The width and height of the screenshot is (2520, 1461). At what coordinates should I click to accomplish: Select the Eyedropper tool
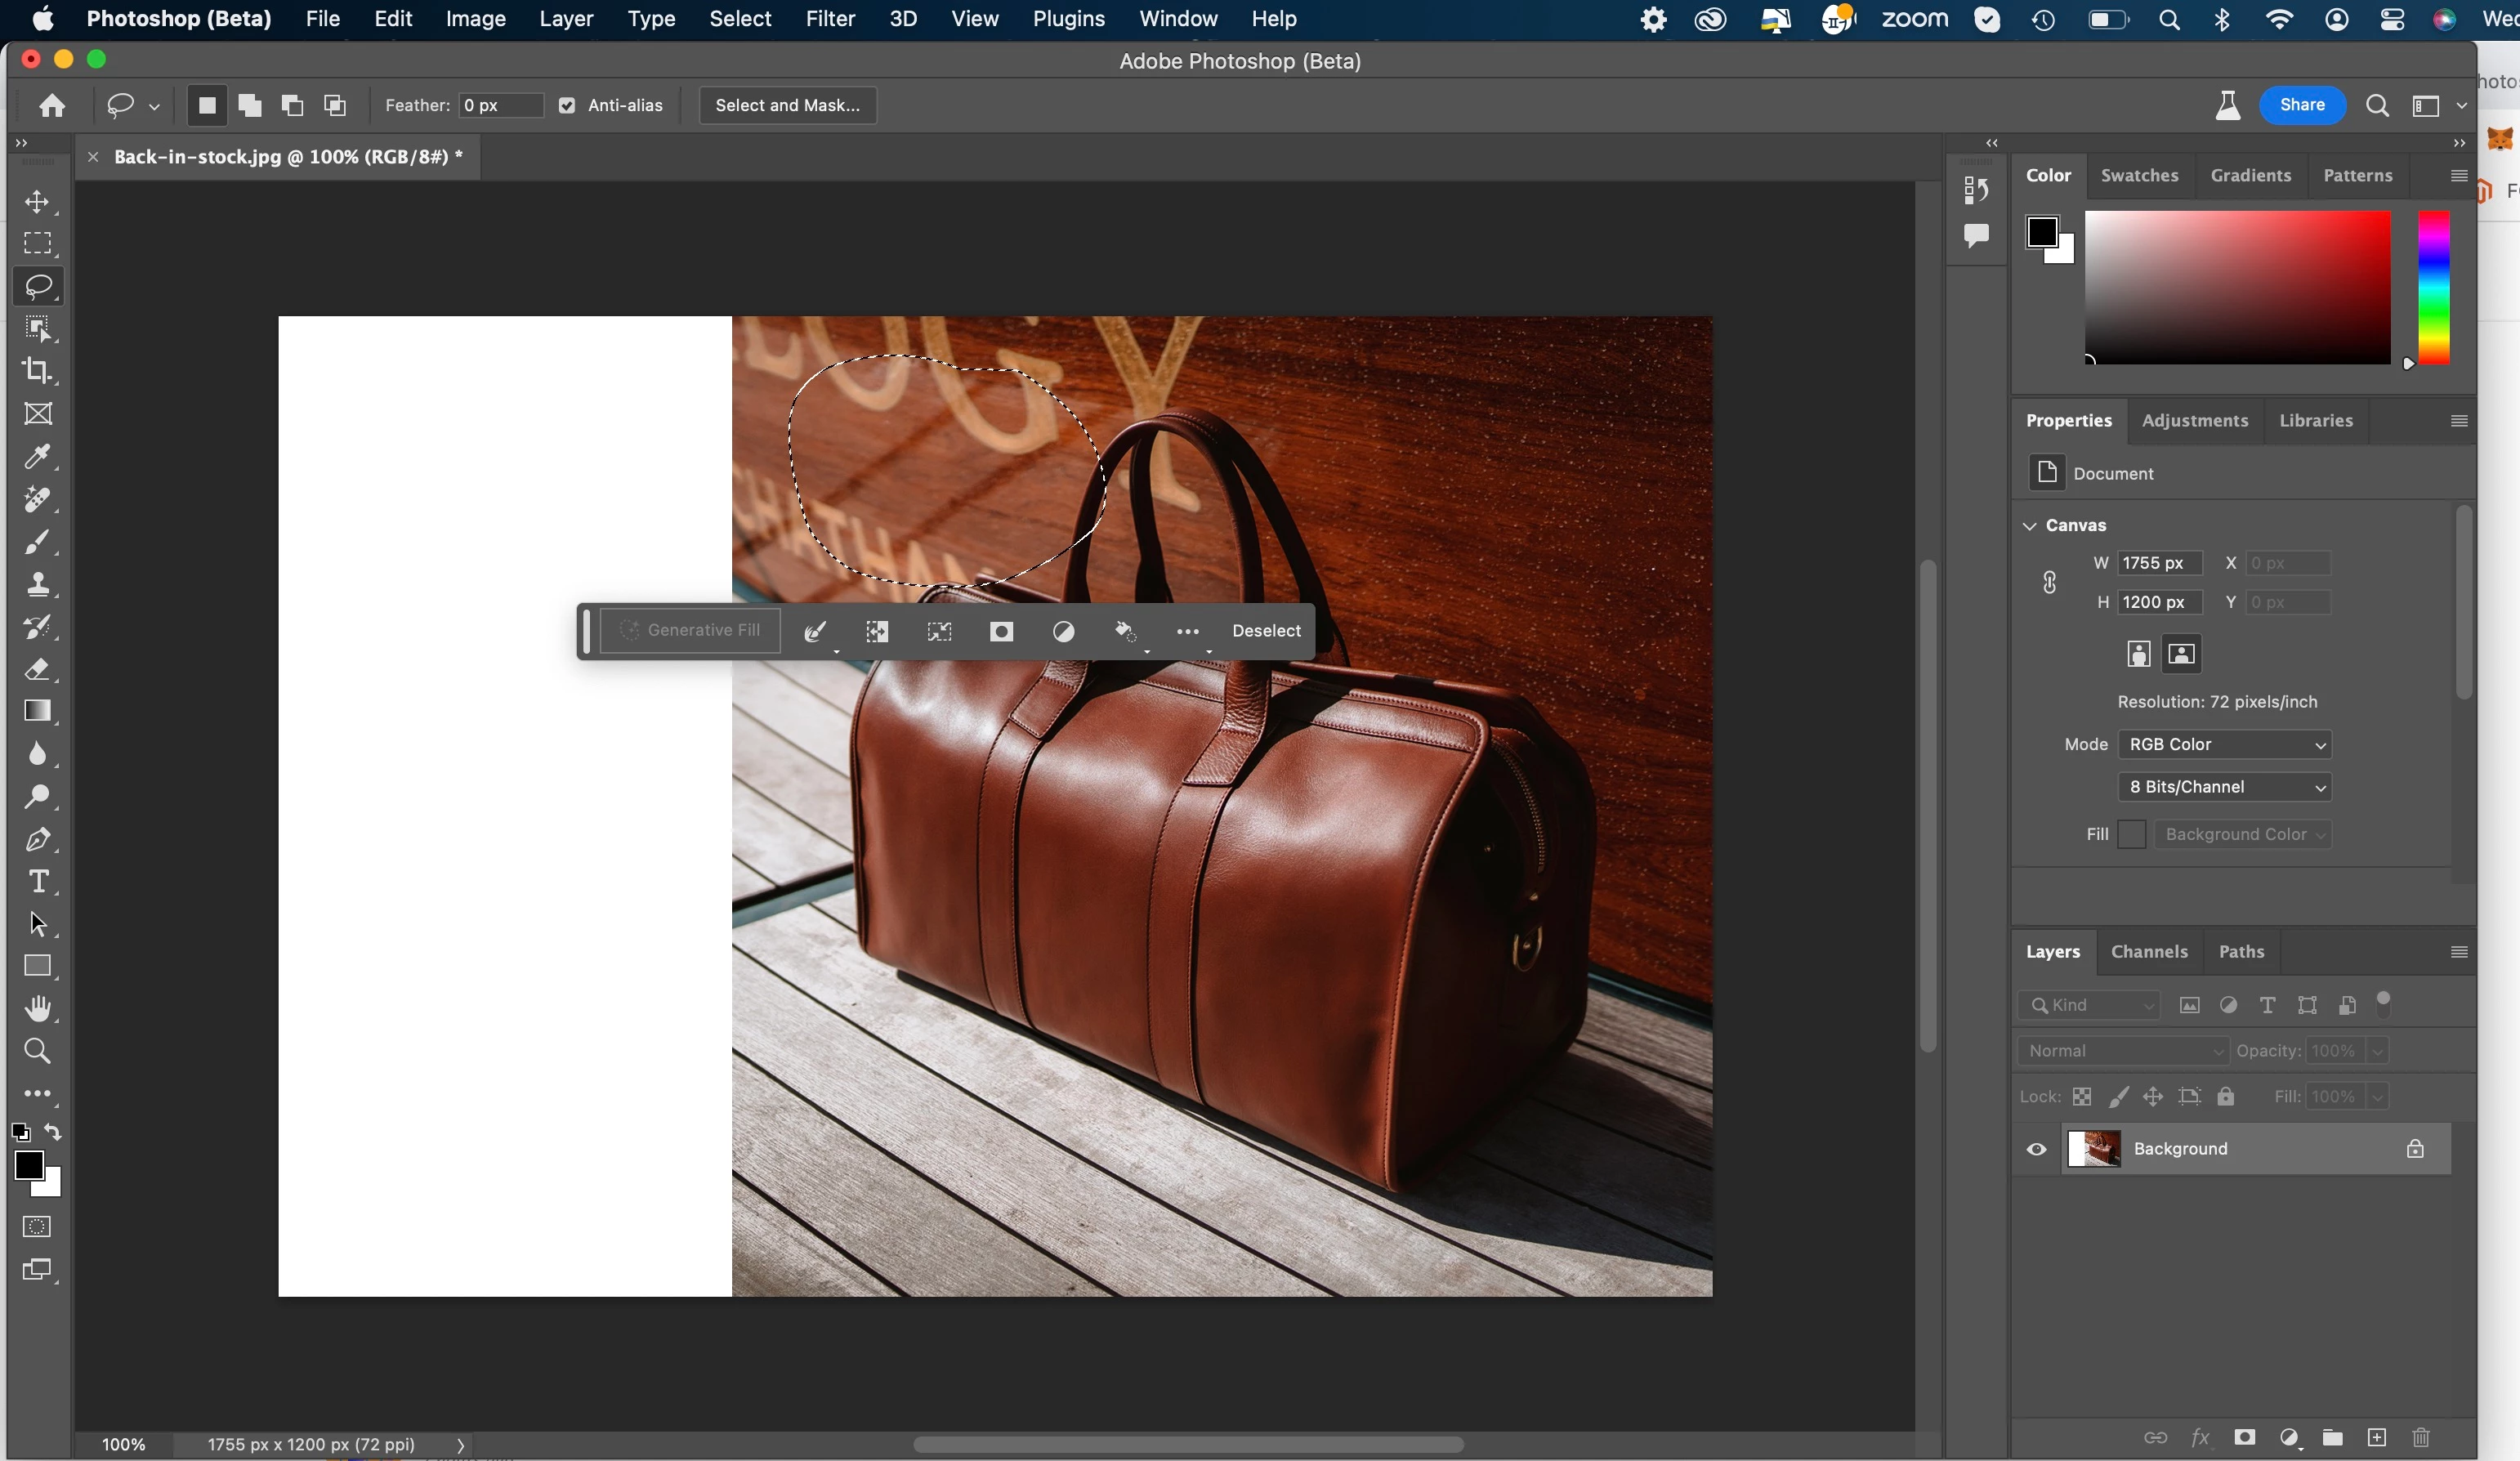click(x=38, y=457)
